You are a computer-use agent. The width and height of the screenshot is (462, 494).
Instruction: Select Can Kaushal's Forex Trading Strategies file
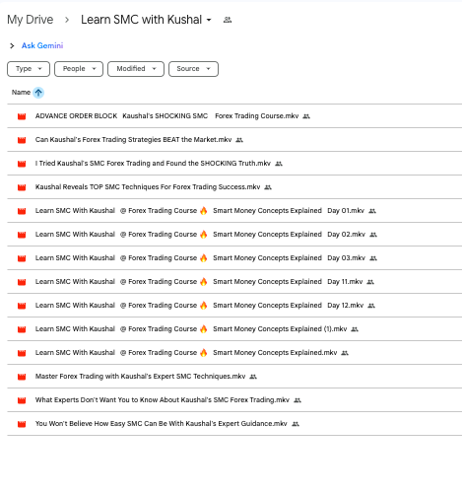133,140
